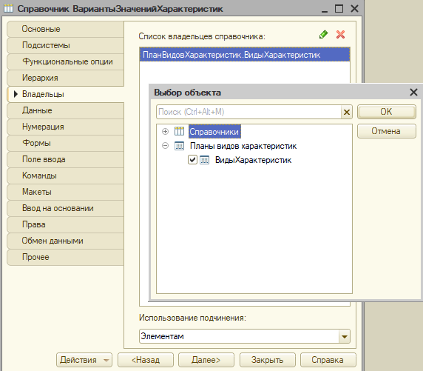This screenshot has height=371, width=423.
Task: Click the Далее> button
Action: (206, 360)
